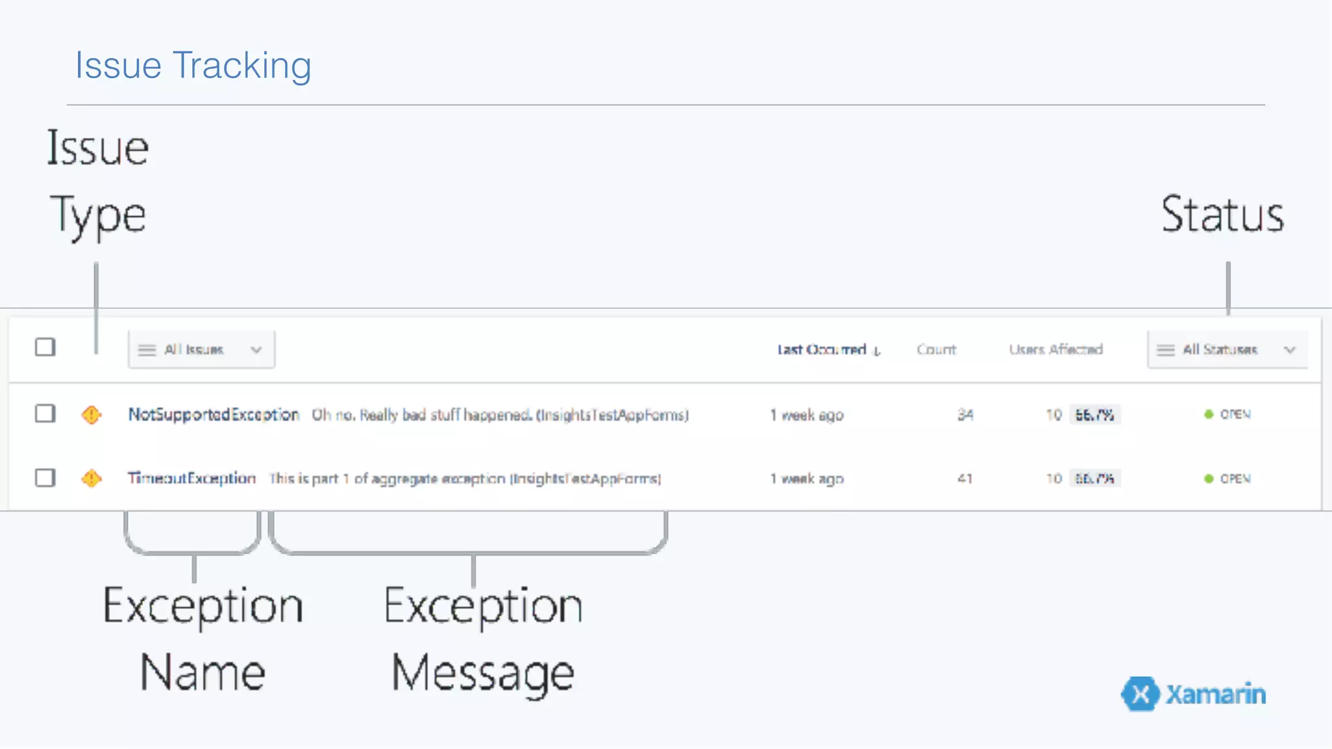
Task: Open the NotSupportedException issue link
Action: coord(213,415)
